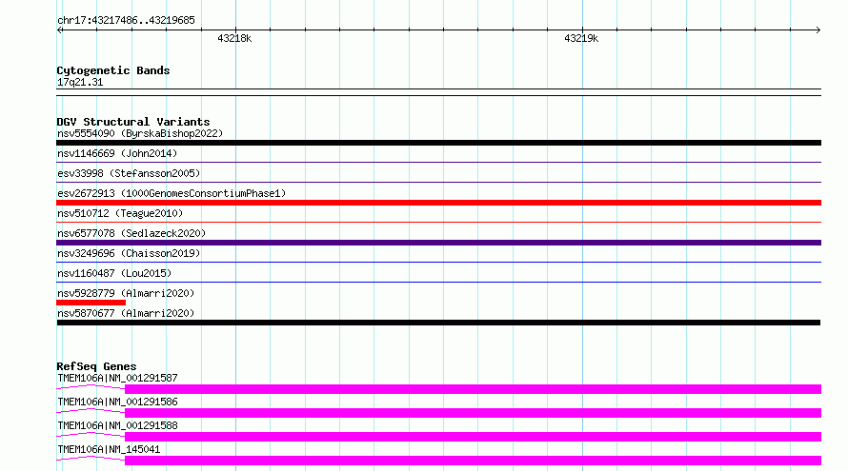The width and height of the screenshot is (848, 471).
Task: Select the black nsv5870677 variant bar
Action: (x=438, y=323)
